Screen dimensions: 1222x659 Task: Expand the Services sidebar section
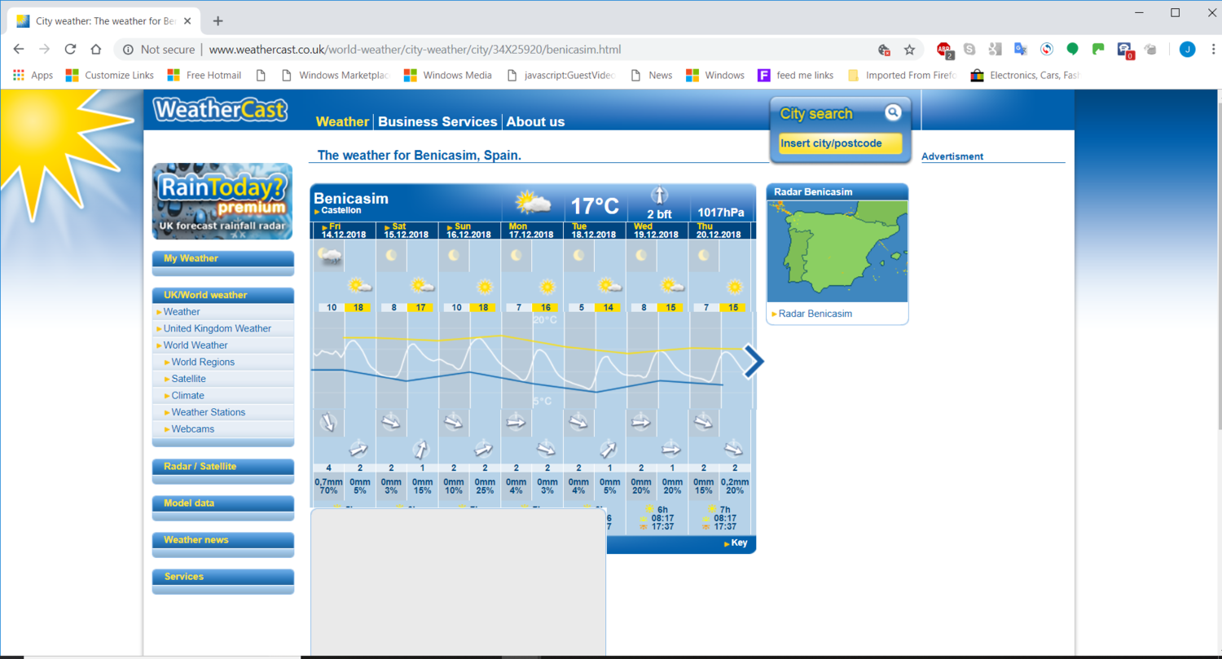(x=223, y=577)
